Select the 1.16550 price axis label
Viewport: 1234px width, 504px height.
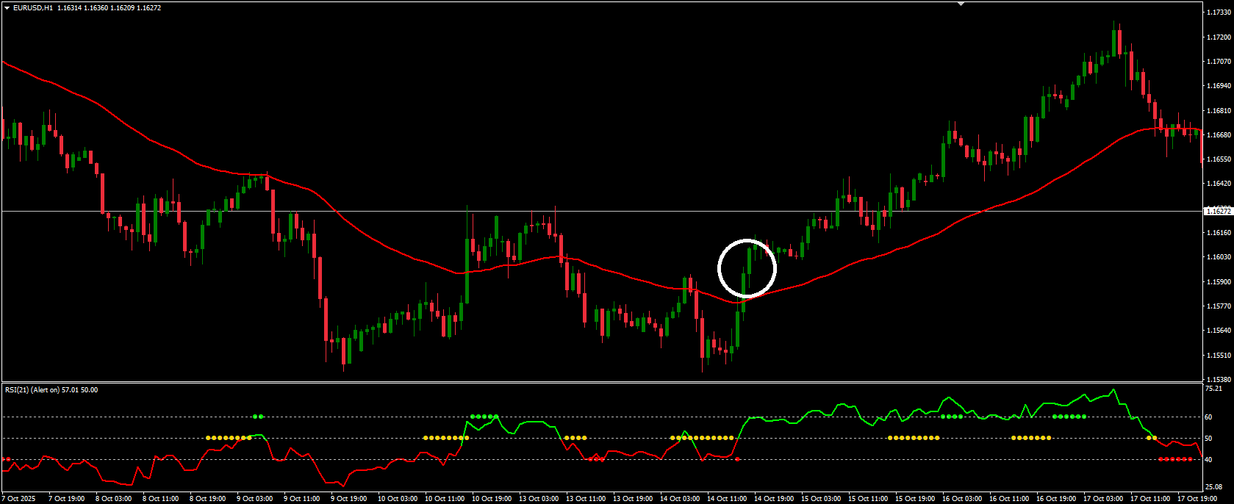click(1219, 159)
